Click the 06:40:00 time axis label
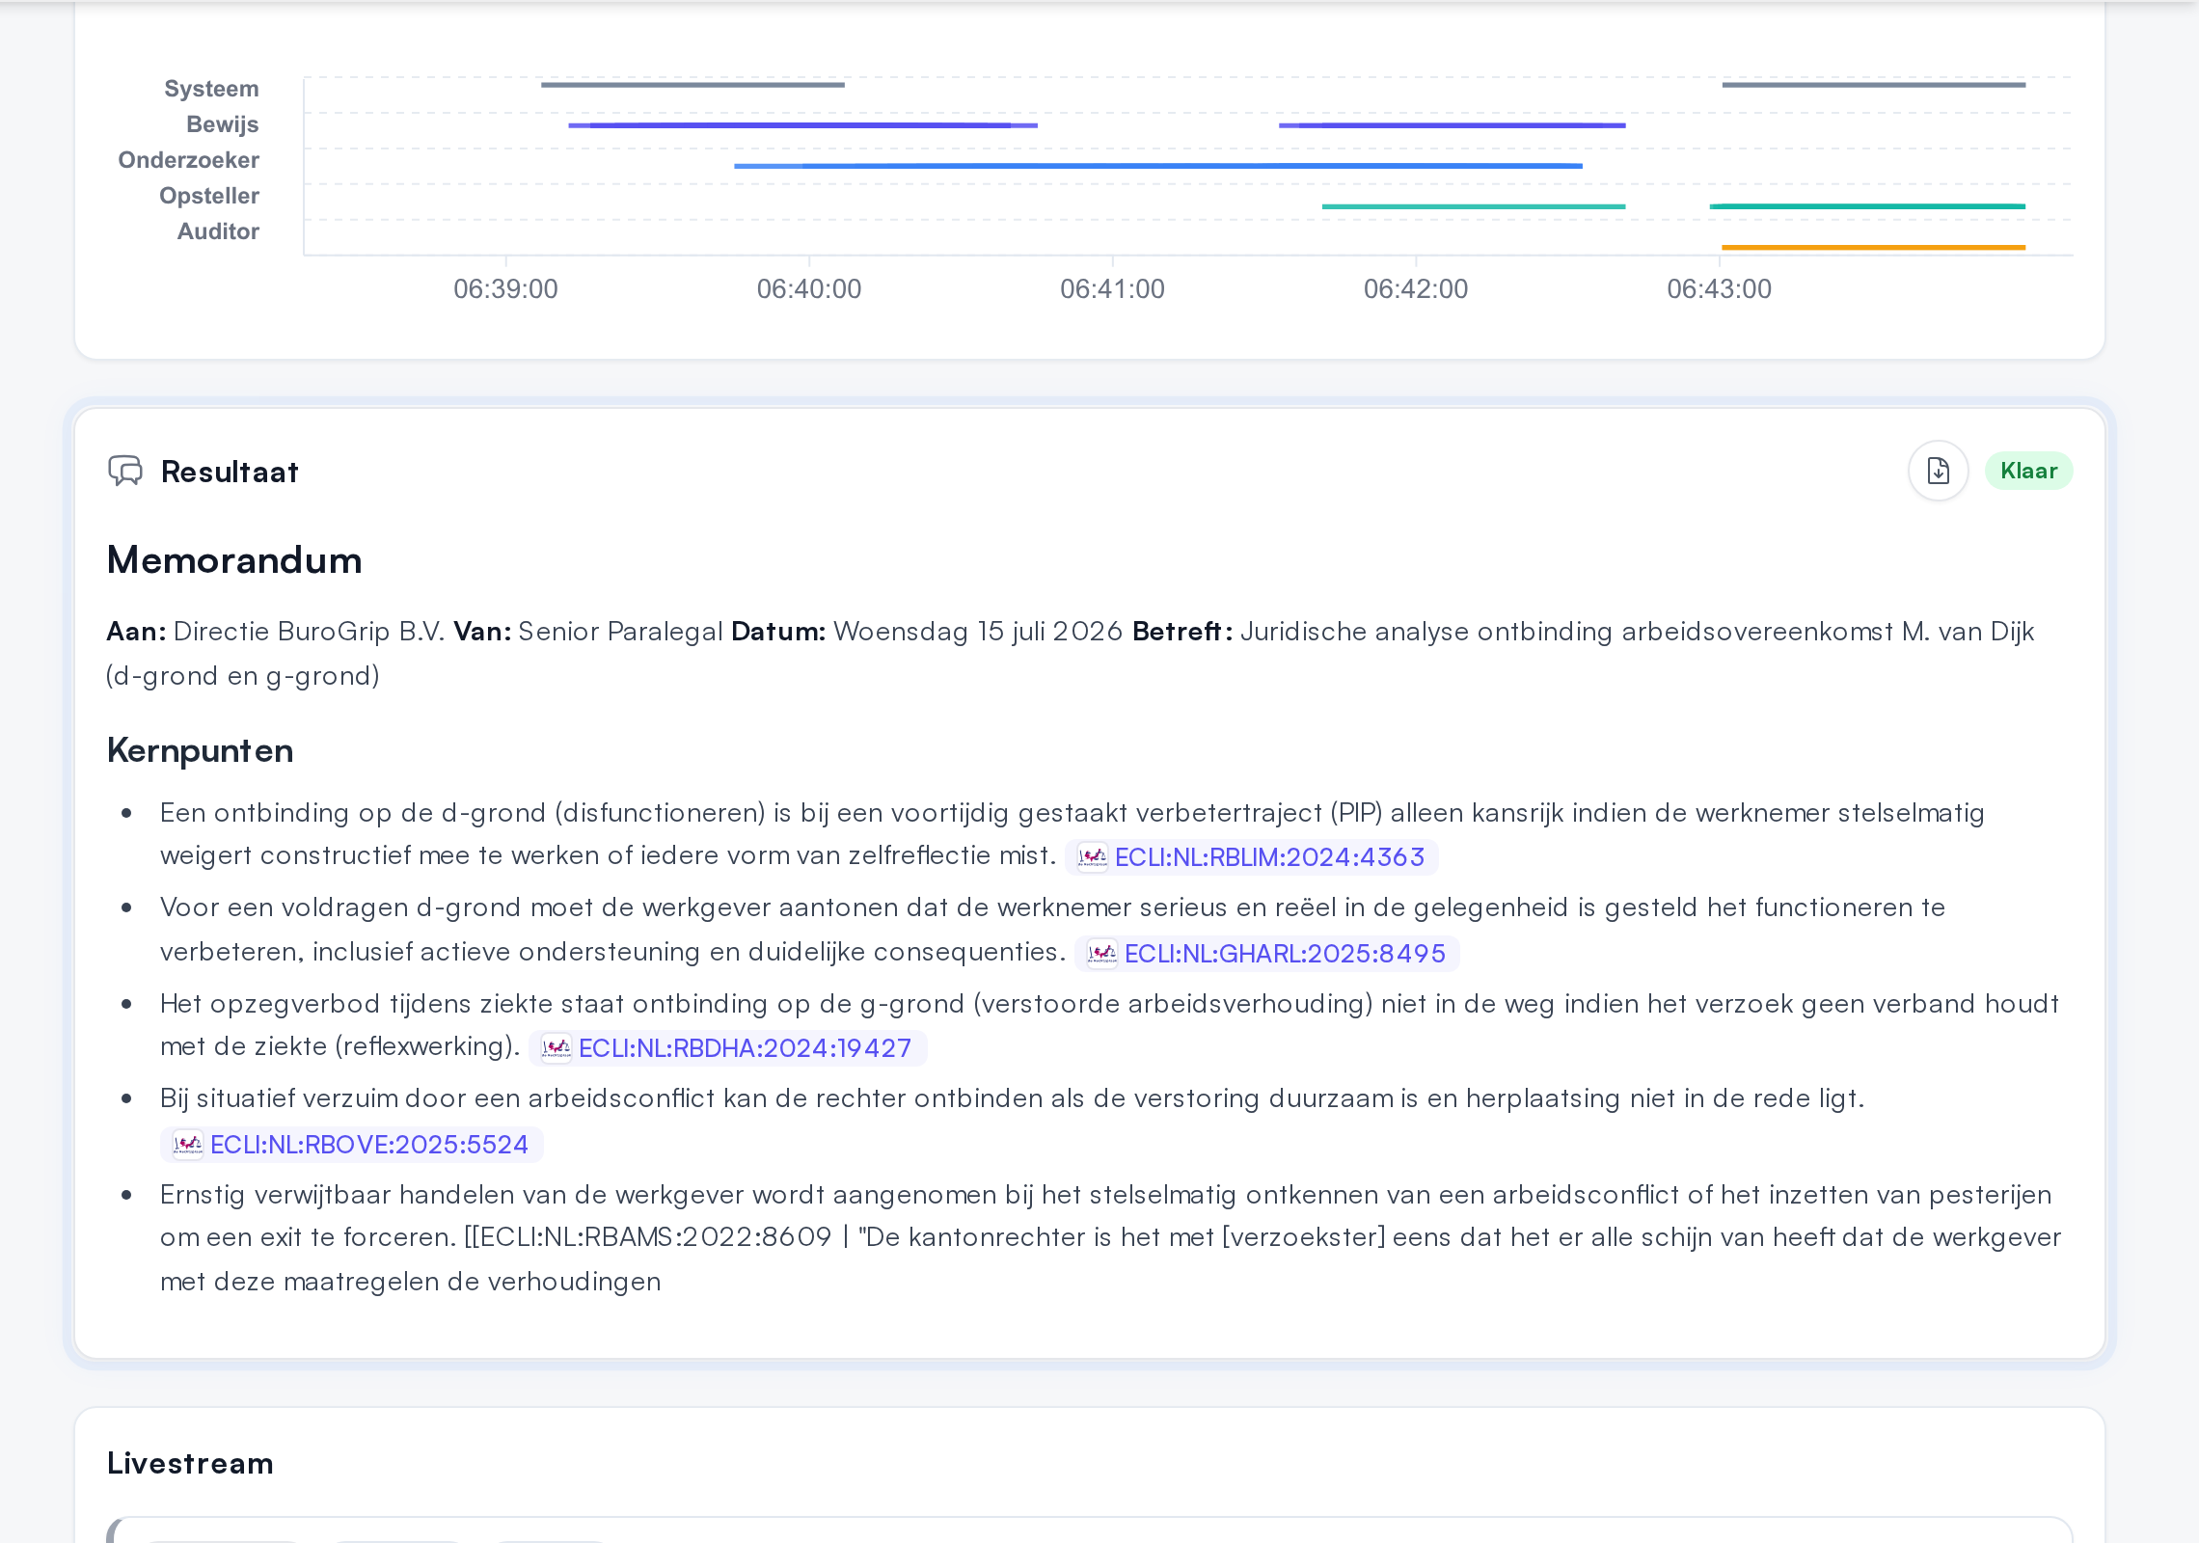 pyautogui.click(x=809, y=289)
